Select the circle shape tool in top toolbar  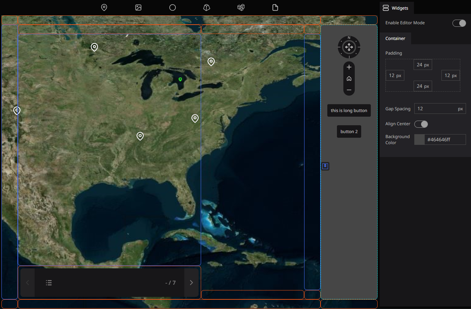pos(173,7)
